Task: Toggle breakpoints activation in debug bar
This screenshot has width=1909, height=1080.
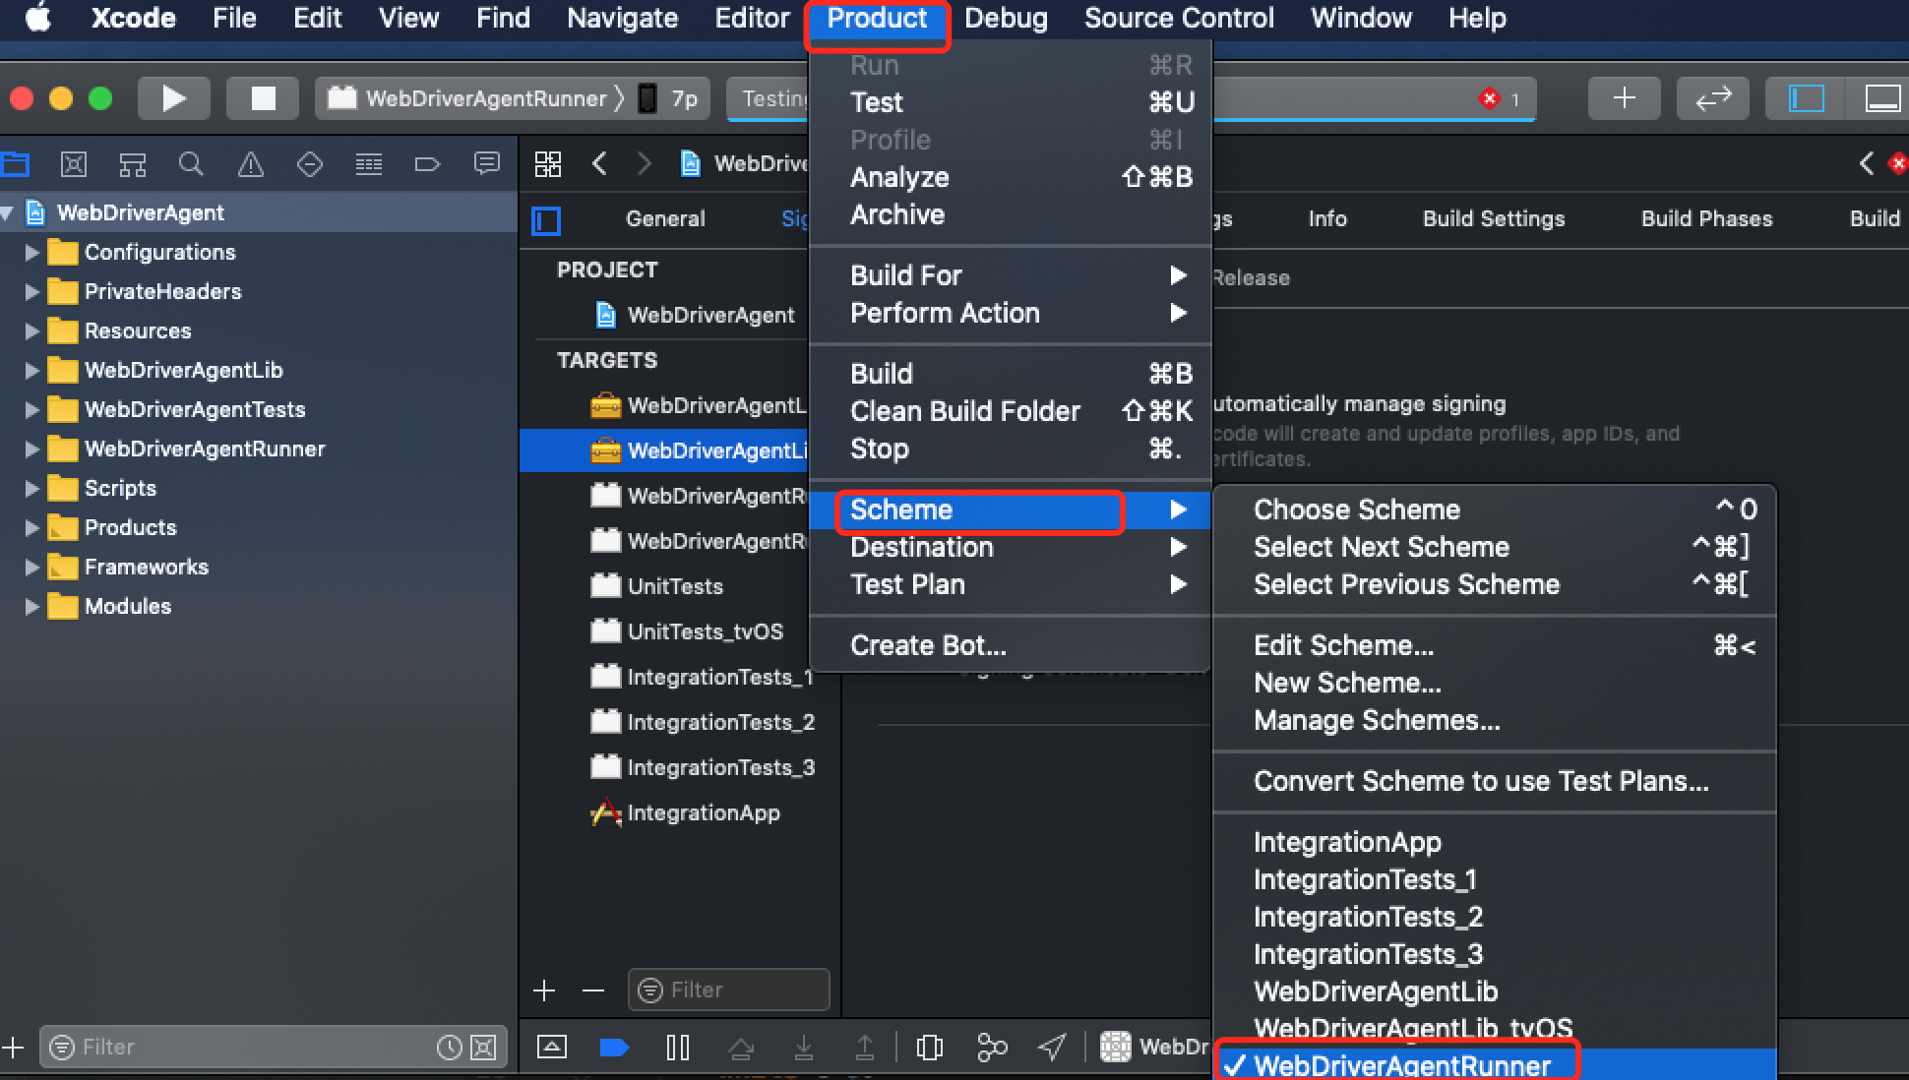Action: (613, 1048)
